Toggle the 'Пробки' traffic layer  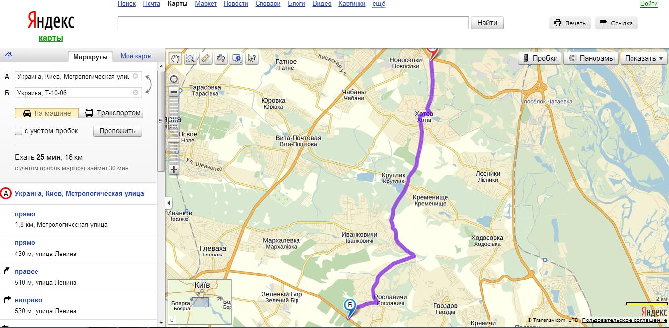tap(539, 58)
